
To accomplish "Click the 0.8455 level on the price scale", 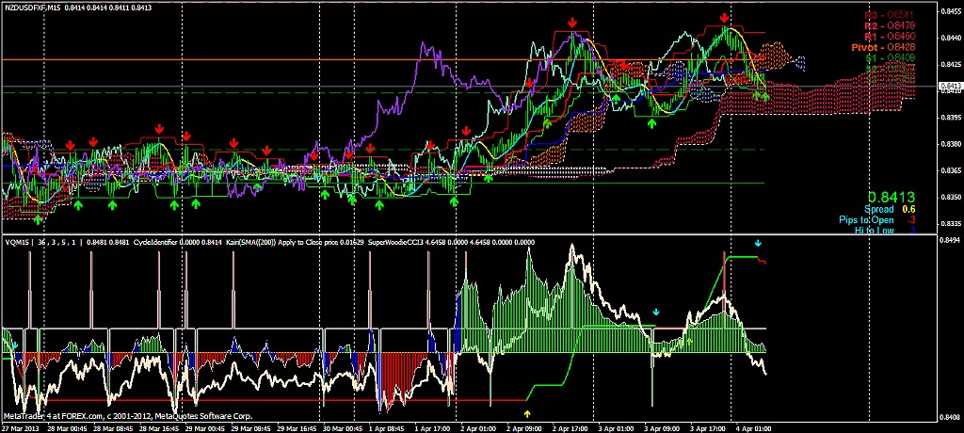I will click(x=950, y=11).
